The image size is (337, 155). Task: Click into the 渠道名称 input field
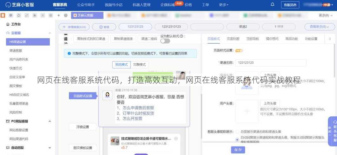click(271, 63)
